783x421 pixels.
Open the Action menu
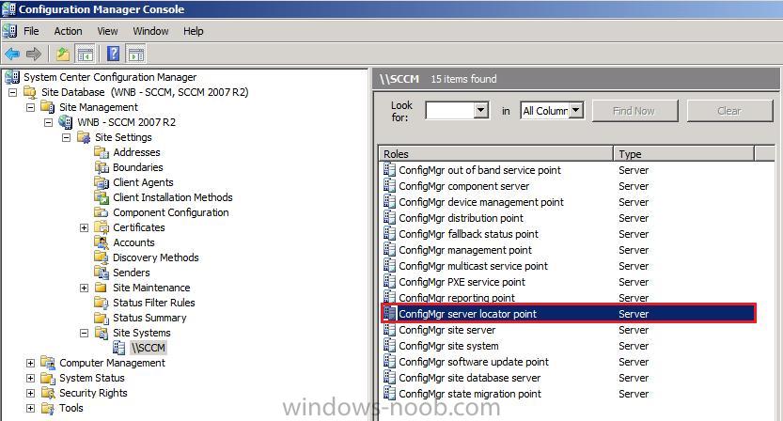click(68, 31)
